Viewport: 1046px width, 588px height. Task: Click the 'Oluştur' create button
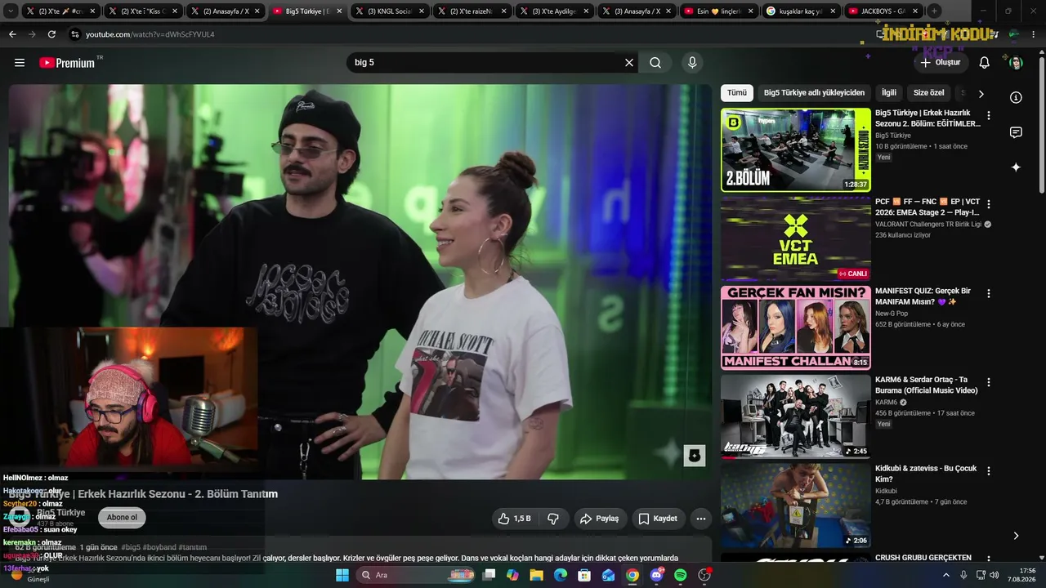(941, 63)
